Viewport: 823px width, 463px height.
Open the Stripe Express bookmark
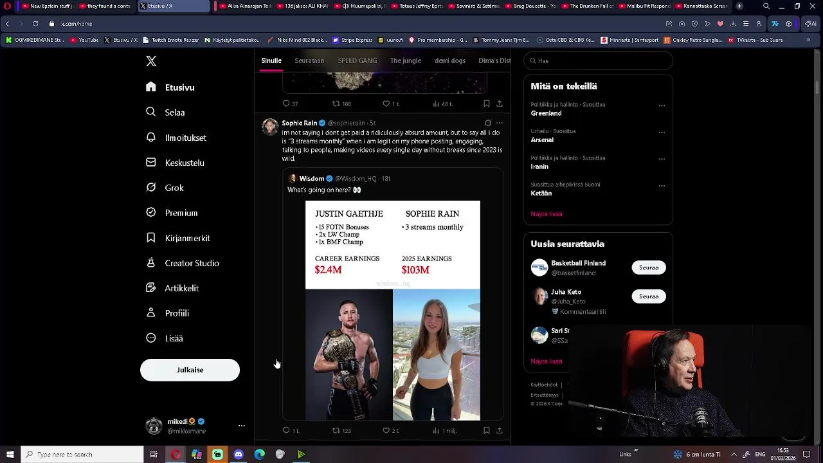(352, 40)
